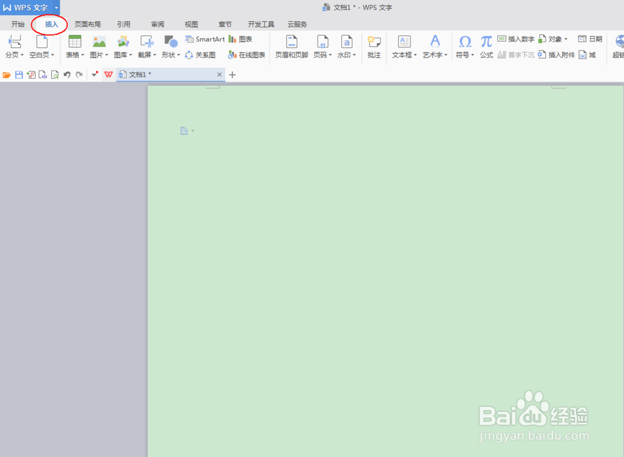Viewport: 624px width, 457px height.
Task: Open the 艺术字 word art dropdown
Action: (446, 55)
